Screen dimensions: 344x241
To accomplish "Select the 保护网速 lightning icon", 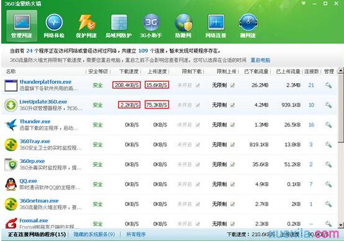I will [x=86, y=25].
